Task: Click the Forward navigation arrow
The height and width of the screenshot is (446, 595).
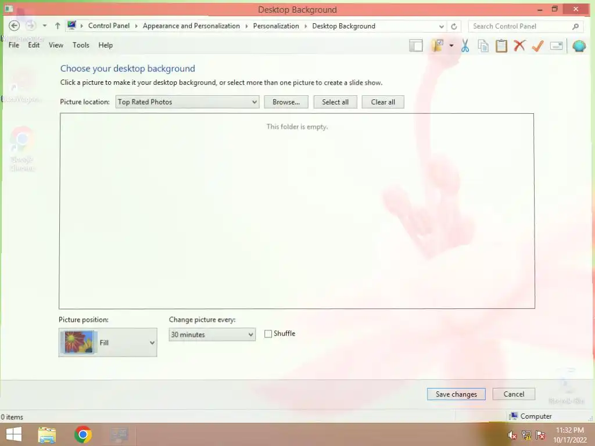Action: pyautogui.click(x=31, y=26)
